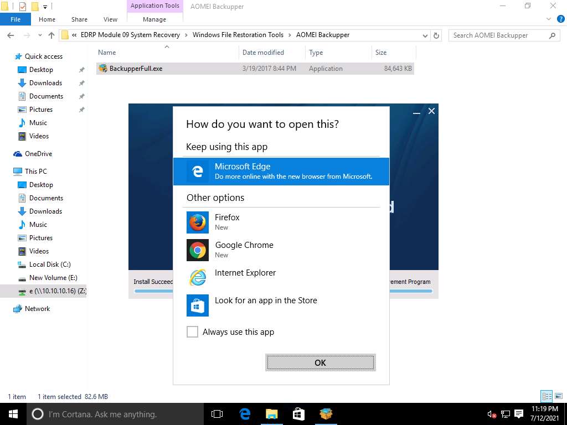Screen dimensions: 567x425
Task: Open the Action Center notifications
Action: pos(519,414)
